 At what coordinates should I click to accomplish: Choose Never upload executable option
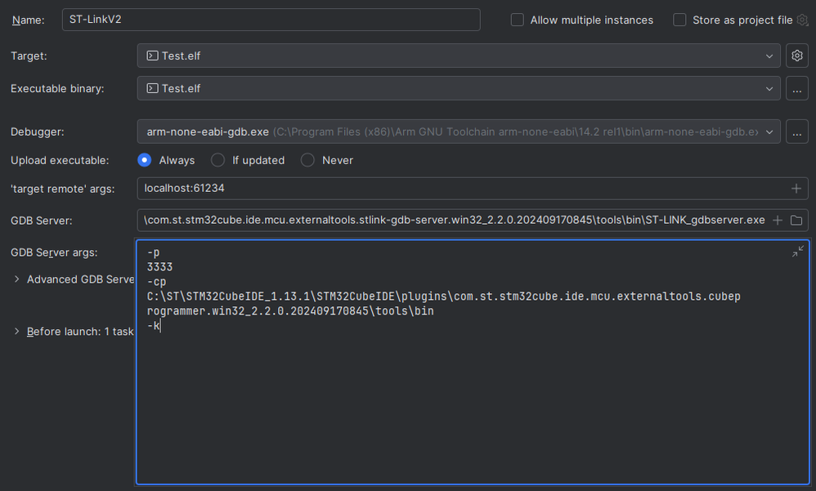coord(307,160)
